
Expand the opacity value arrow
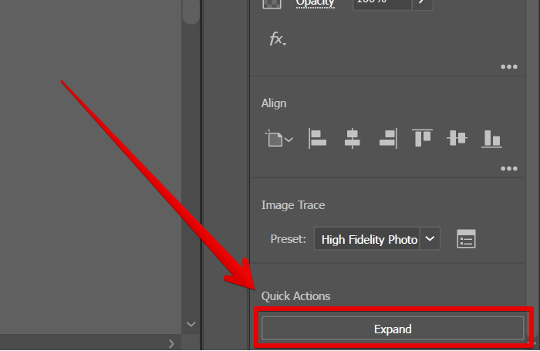tap(422, 3)
